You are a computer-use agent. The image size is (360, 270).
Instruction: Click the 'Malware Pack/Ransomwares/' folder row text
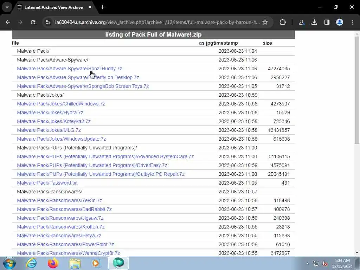click(x=50, y=192)
